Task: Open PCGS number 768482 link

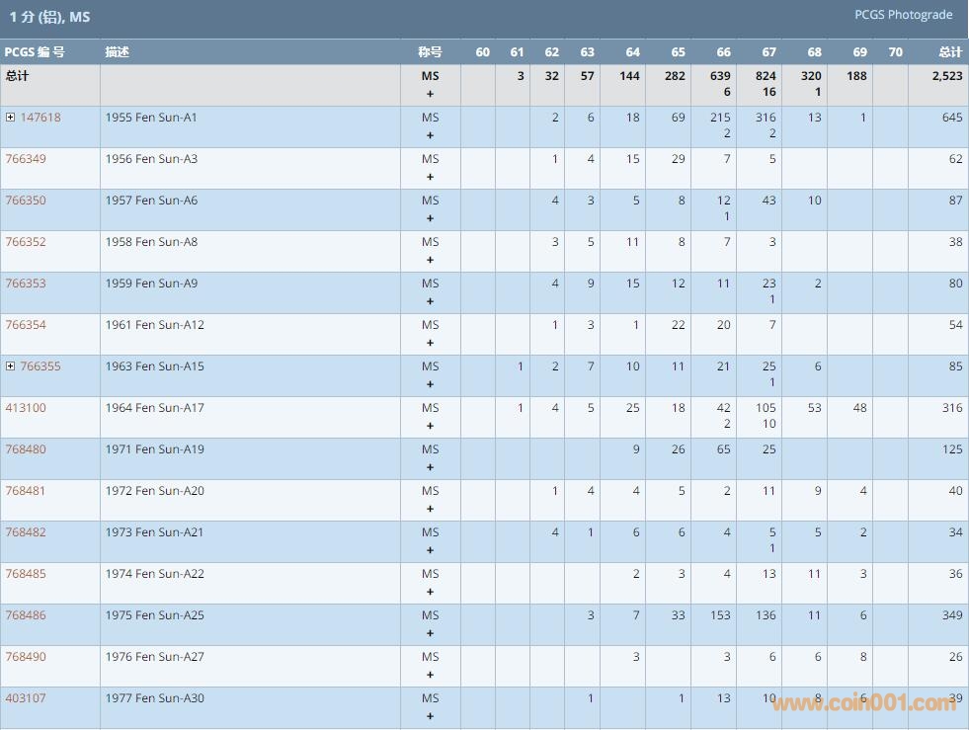Action: [x=26, y=532]
